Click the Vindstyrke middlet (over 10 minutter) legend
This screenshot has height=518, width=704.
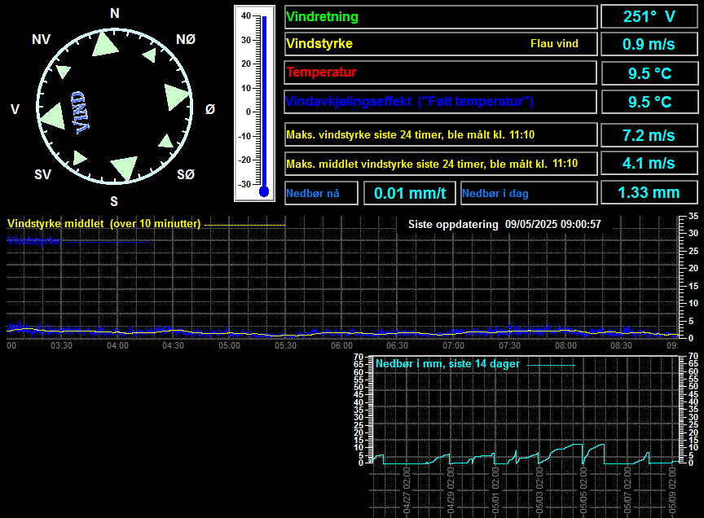pos(103,223)
